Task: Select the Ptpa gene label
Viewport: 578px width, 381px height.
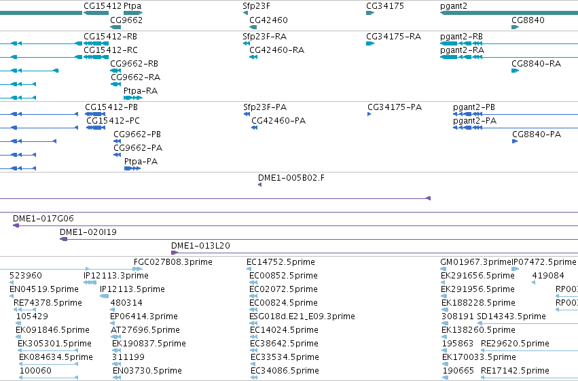Action: coord(132,6)
